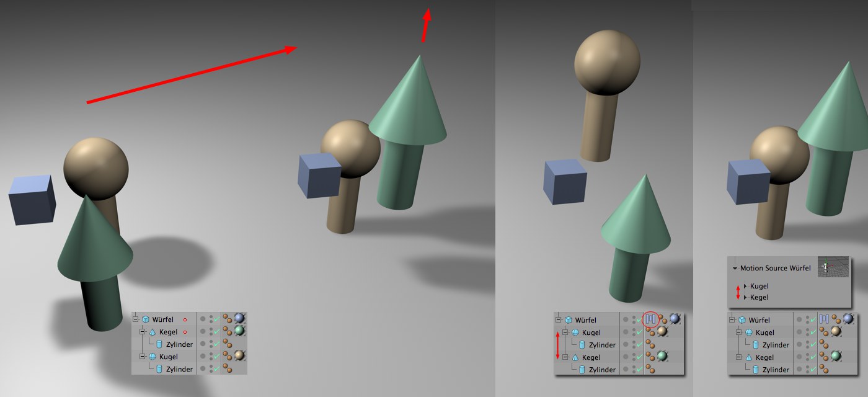Collapse the Würfel hierarchy in the left tree
Screen dimensions: 868x397
(136, 319)
